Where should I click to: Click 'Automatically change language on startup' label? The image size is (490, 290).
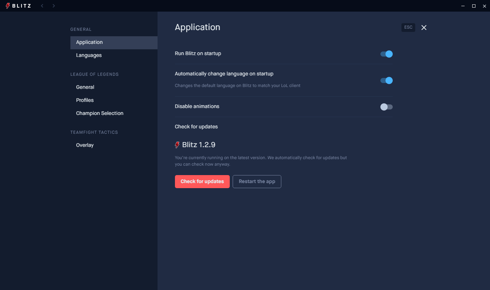tap(224, 74)
